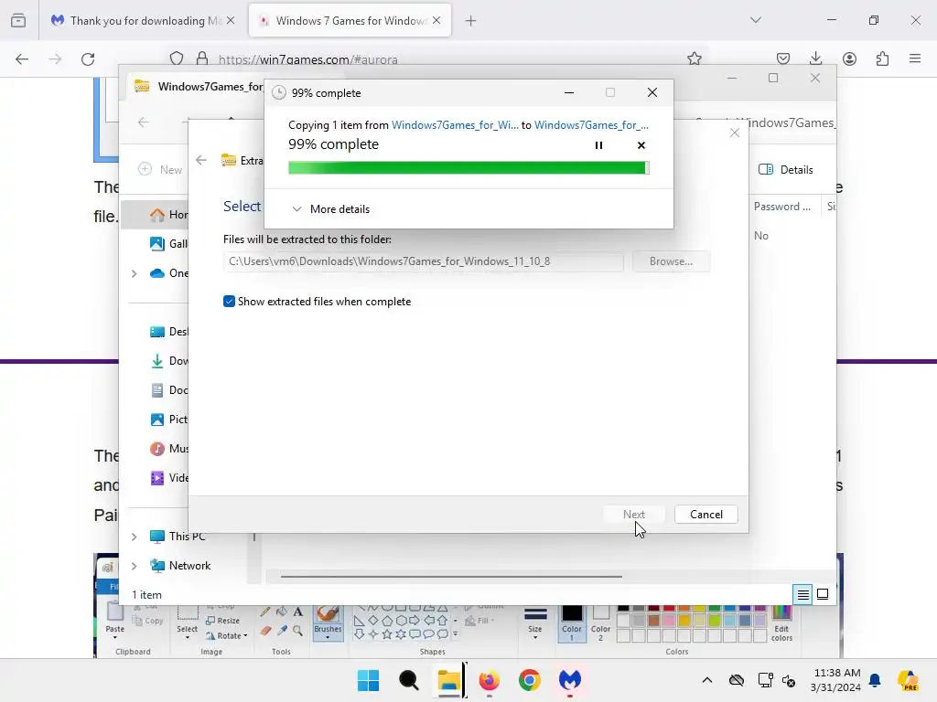Image resolution: width=937 pixels, height=702 pixels.
Task: Click the tracking protection shield icon
Action: [x=177, y=58]
